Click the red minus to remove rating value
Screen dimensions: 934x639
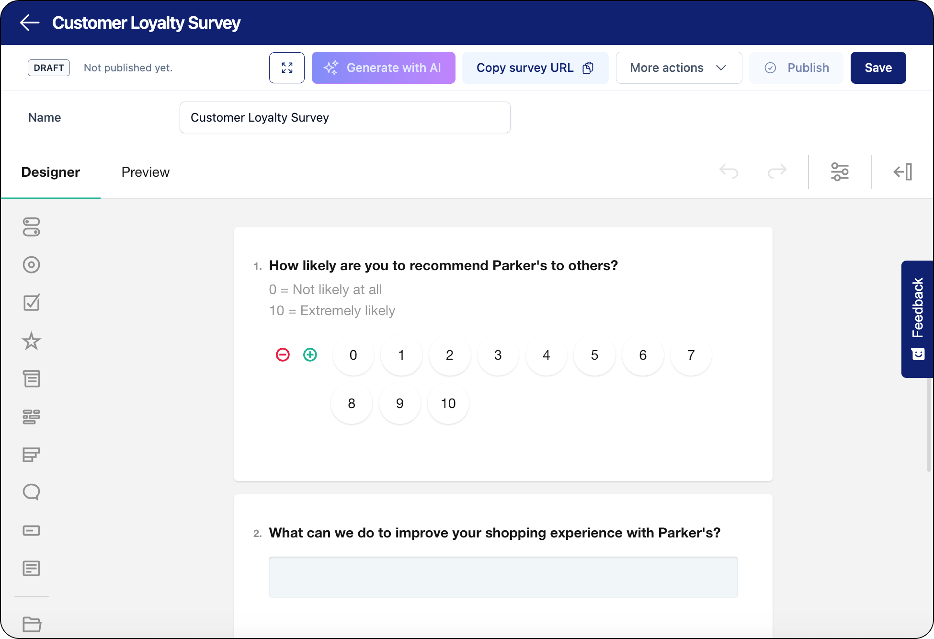[283, 355]
